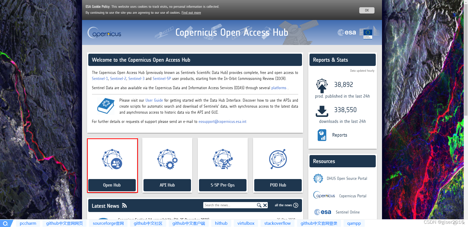Viewport: 468px width, 227px height.
Task: Open the User Guide link
Action: point(154,100)
